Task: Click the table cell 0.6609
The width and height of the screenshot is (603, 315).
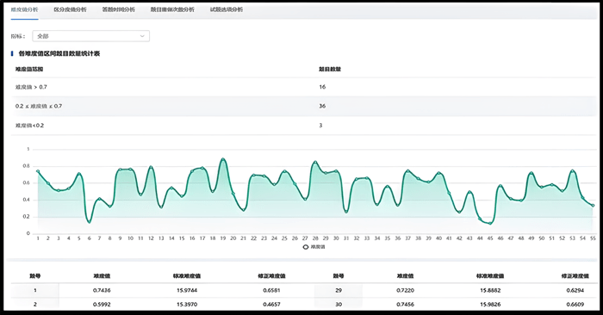Action: tap(575, 305)
